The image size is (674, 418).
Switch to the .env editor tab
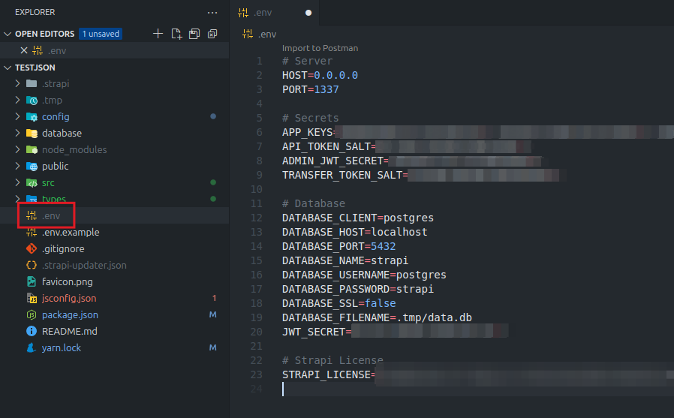tap(262, 13)
